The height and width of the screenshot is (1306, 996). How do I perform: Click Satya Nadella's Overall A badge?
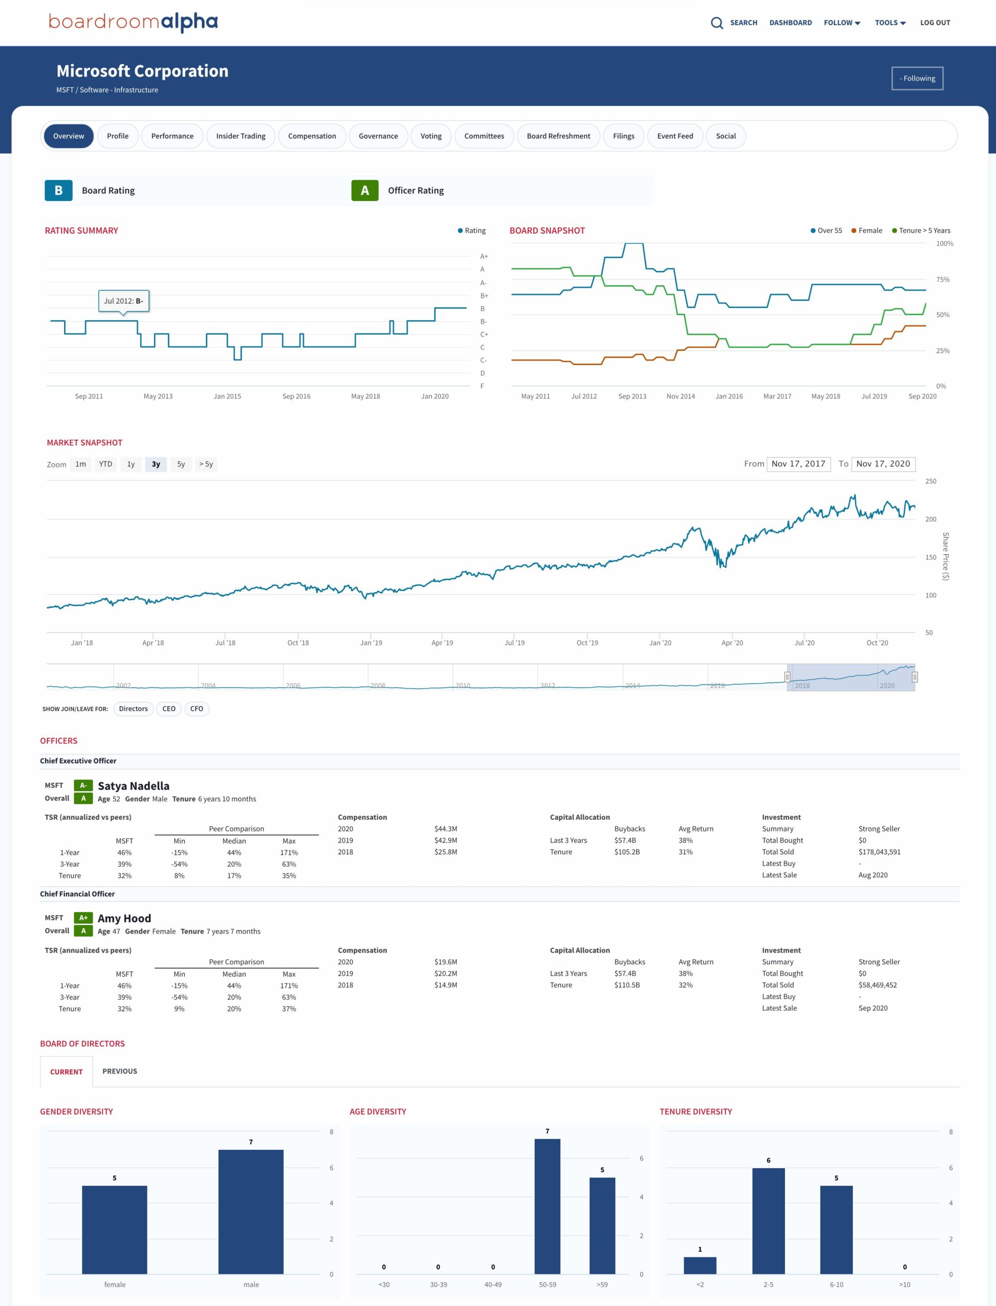(83, 799)
